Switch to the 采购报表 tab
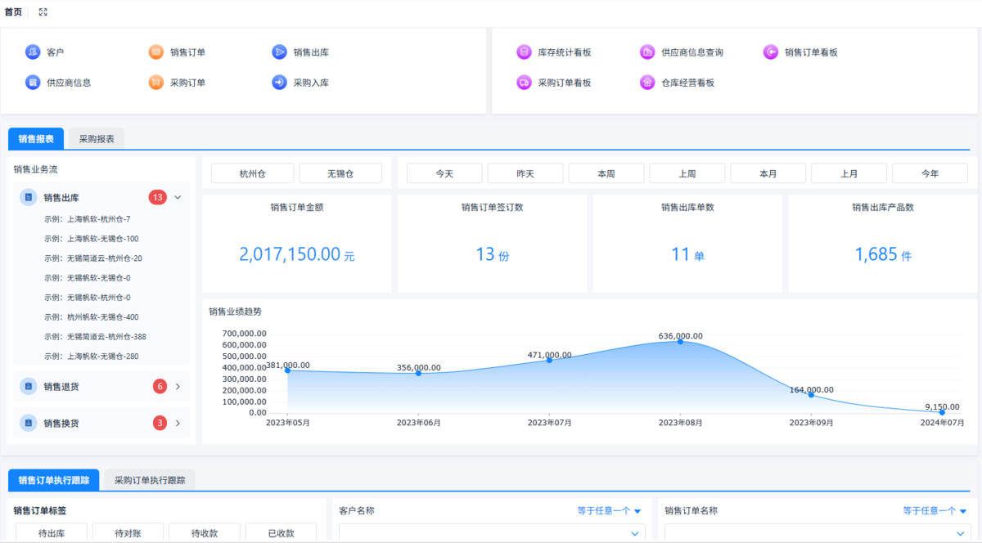 pos(97,139)
